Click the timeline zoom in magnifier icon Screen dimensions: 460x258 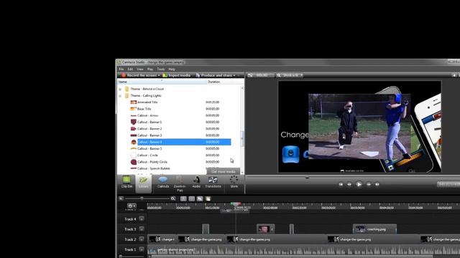click(x=173, y=199)
